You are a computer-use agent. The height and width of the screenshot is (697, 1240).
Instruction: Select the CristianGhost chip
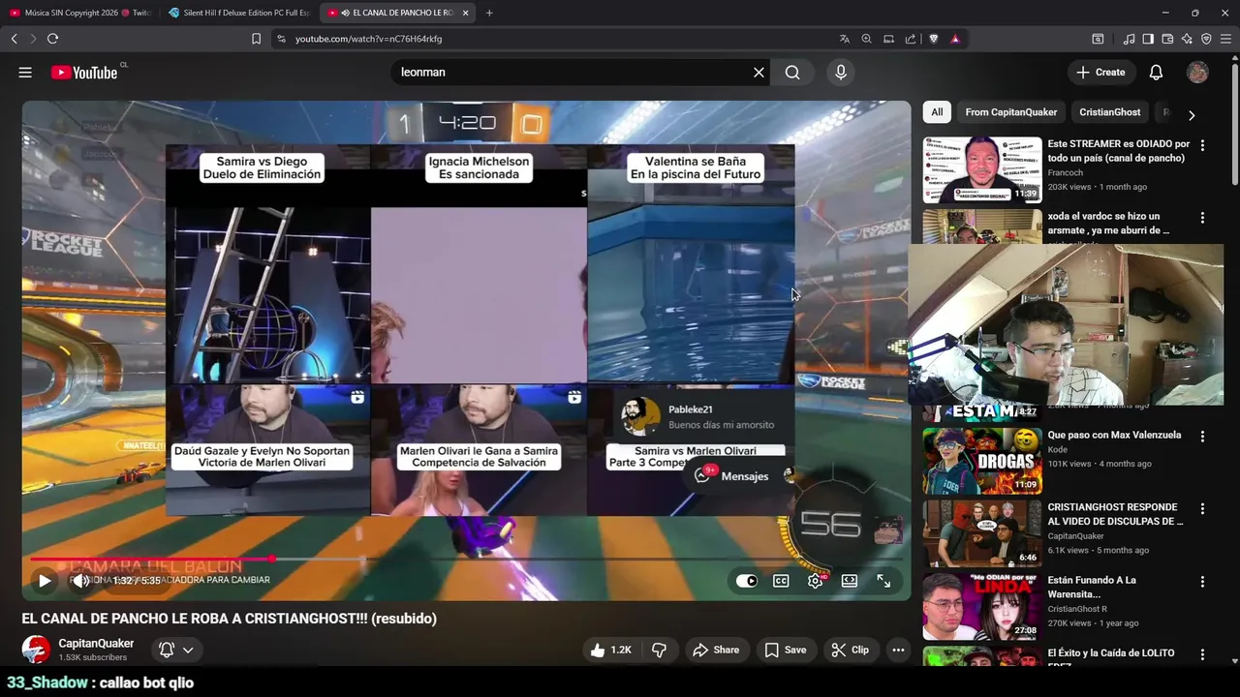pos(1109,112)
